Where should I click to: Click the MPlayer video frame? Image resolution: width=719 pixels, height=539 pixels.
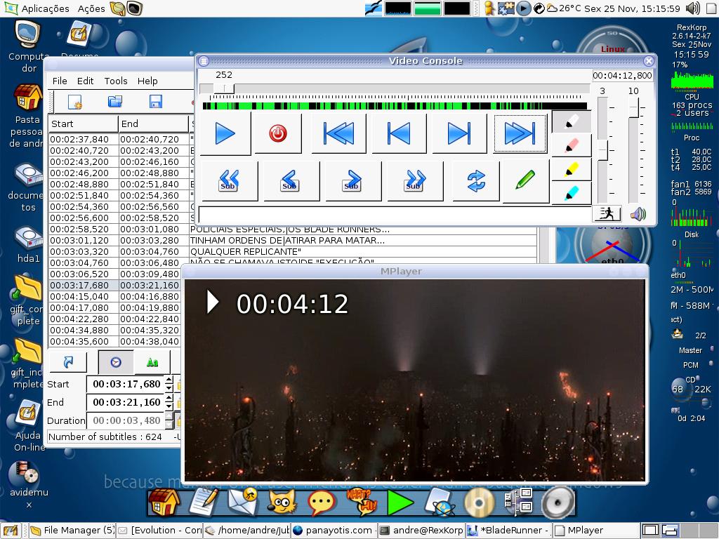point(414,380)
